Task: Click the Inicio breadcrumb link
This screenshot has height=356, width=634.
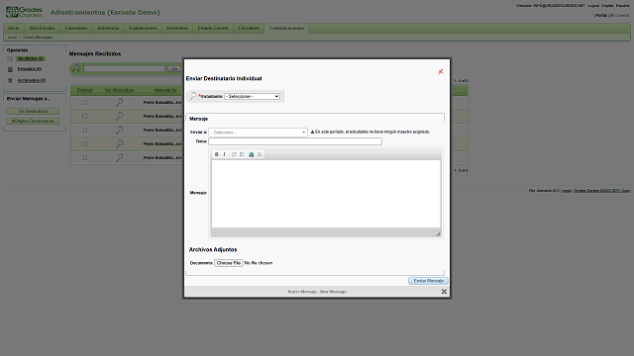Action: point(12,38)
